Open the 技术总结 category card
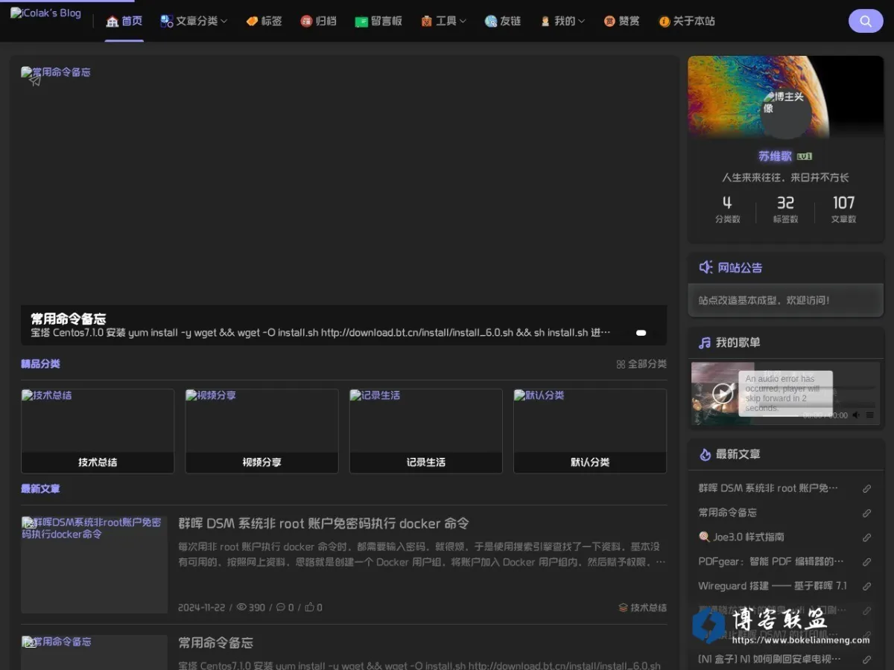The height and width of the screenshot is (670, 894). pos(98,431)
